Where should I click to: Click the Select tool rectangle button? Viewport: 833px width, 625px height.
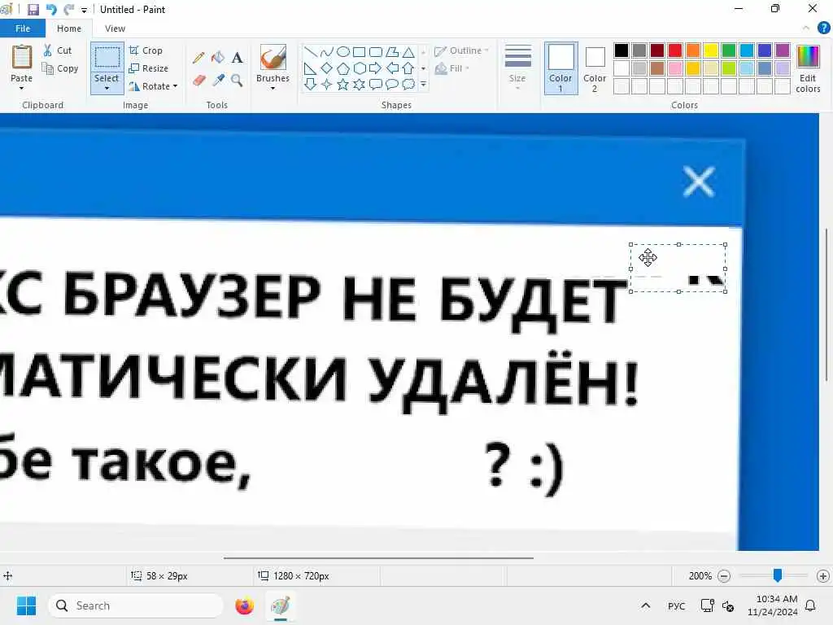(107, 57)
